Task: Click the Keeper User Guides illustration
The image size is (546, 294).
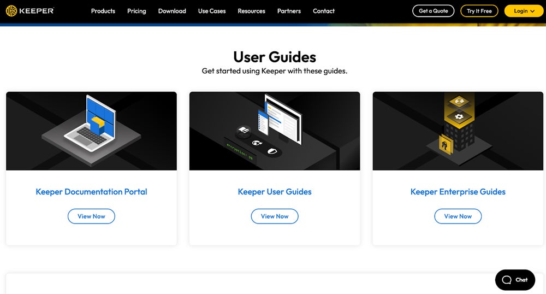Action: (275, 131)
